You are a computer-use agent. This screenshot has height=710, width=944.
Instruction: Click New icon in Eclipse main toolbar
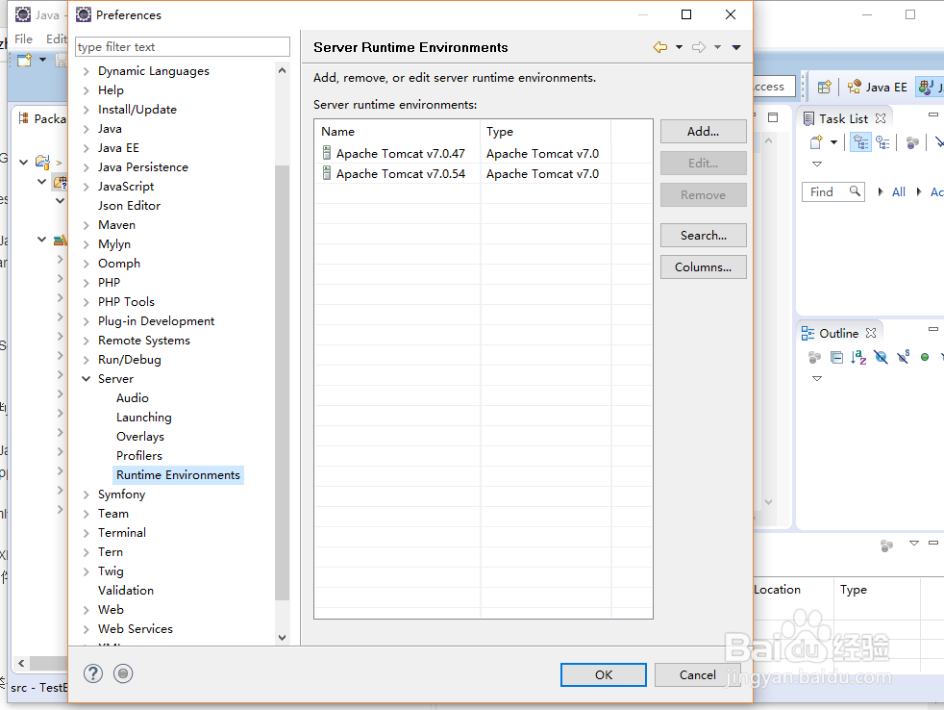(25, 61)
